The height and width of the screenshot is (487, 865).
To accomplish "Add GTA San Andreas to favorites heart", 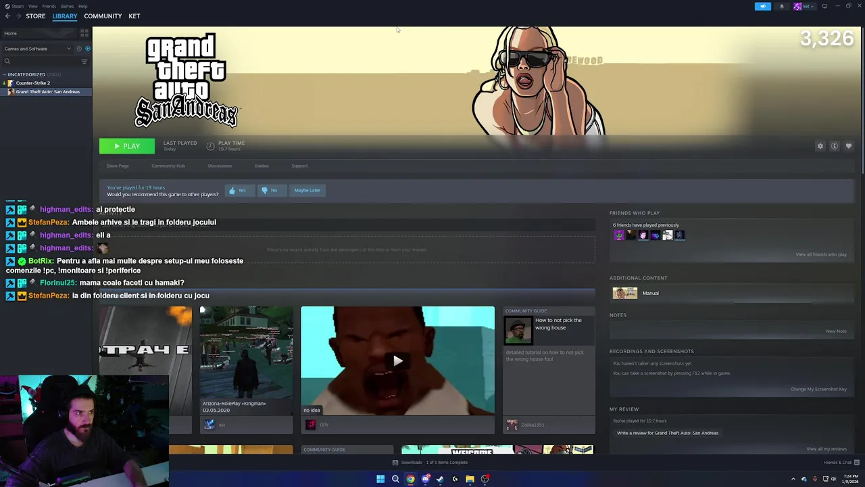I will tap(849, 146).
